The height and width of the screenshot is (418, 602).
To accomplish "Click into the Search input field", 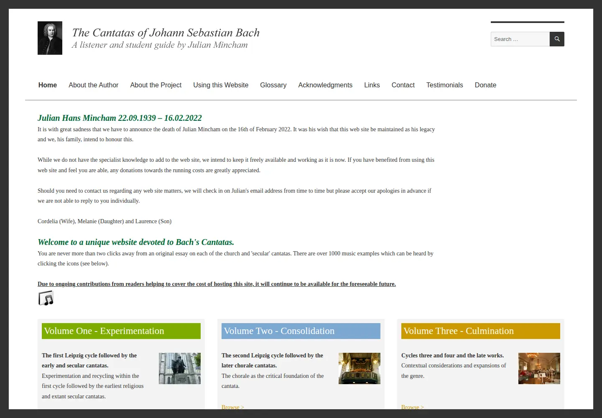I will pos(520,39).
